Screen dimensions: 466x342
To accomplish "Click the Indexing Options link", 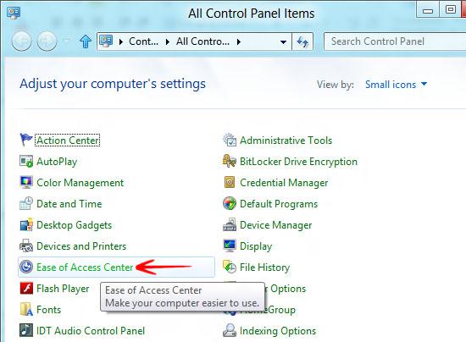I will pyautogui.click(x=278, y=331).
